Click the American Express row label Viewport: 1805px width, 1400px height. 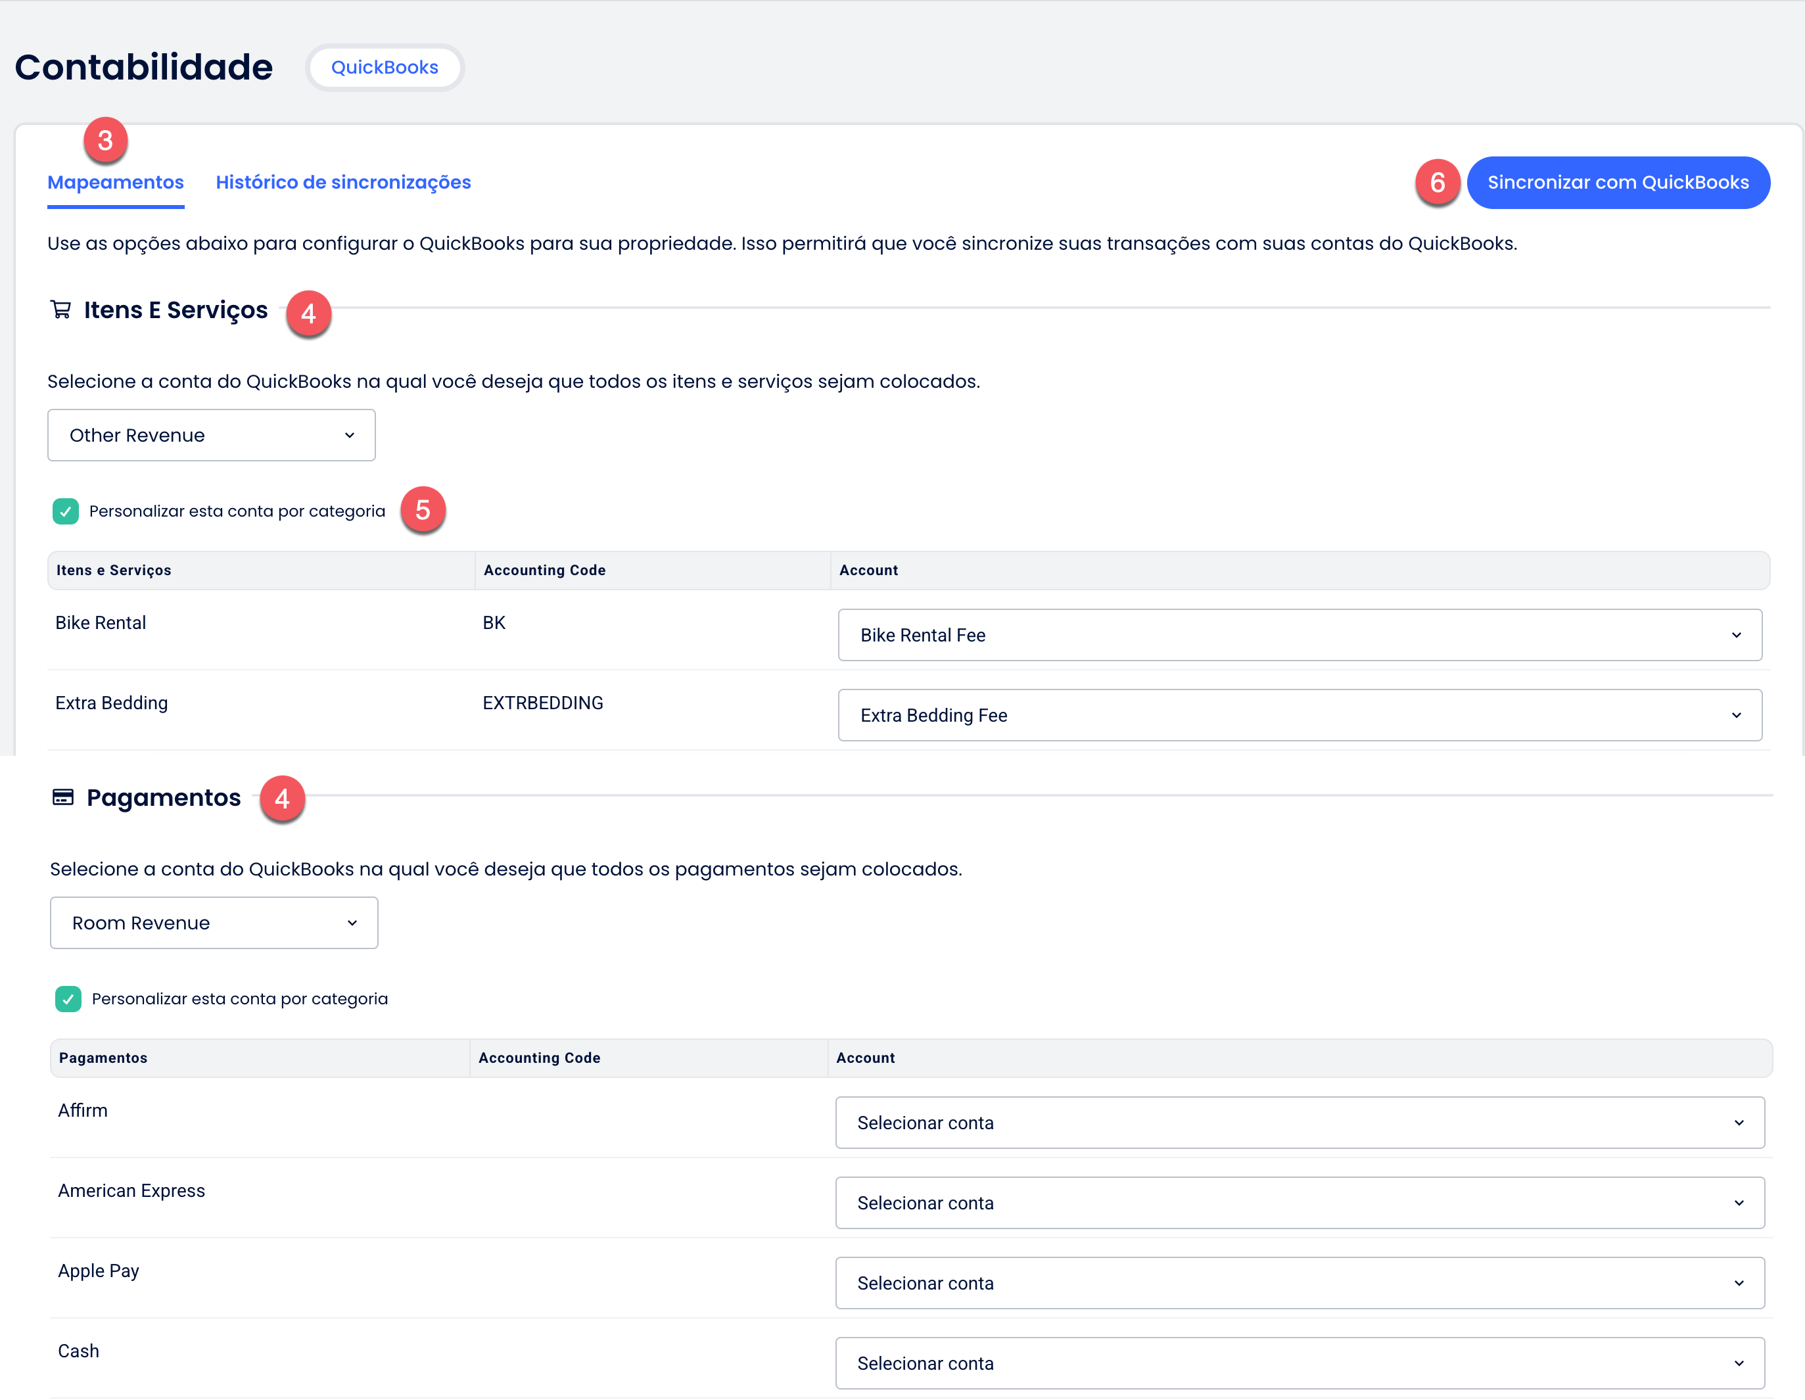coord(131,1191)
